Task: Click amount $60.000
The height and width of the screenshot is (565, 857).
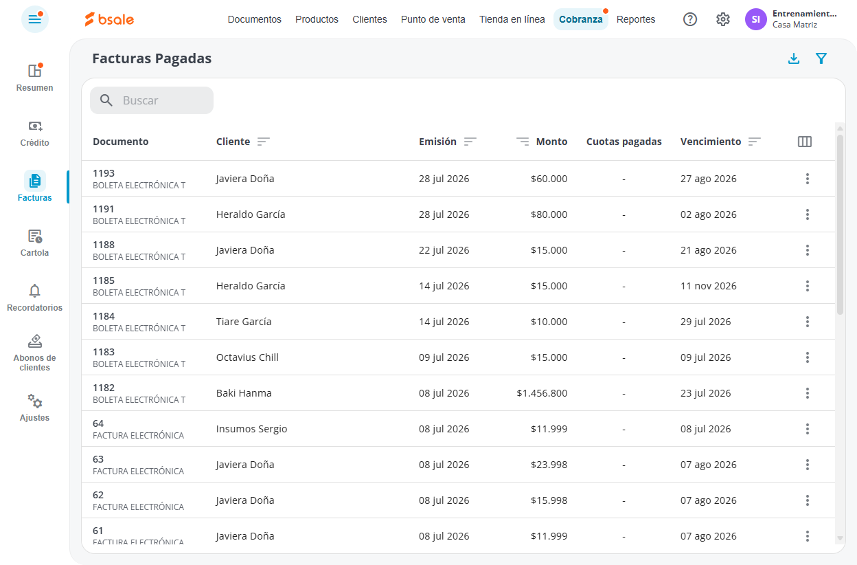Action: pos(549,179)
